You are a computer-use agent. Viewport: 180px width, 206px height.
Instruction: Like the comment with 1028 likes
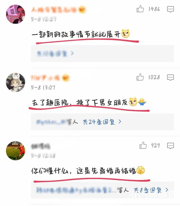[140, 77]
